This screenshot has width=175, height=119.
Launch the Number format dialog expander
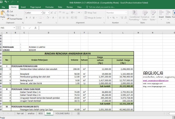pos(127,23)
